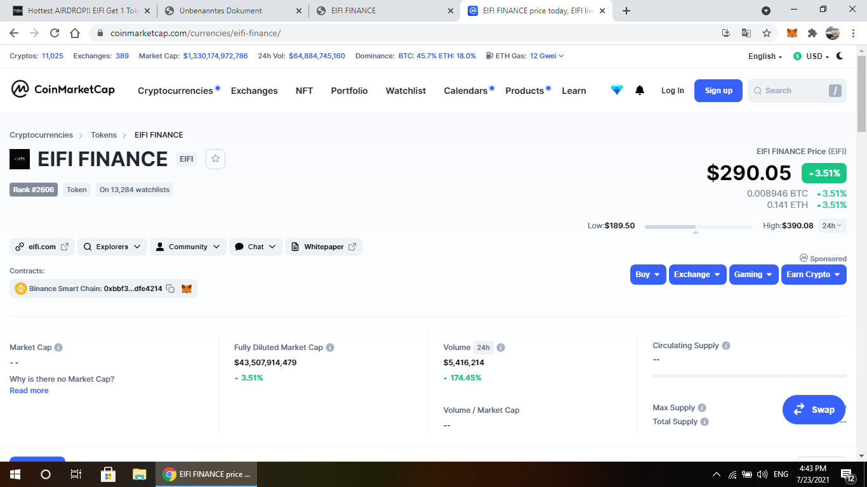Image resolution: width=867 pixels, height=487 pixels.
Task: Click the Log In link
Action: [673, 91]
